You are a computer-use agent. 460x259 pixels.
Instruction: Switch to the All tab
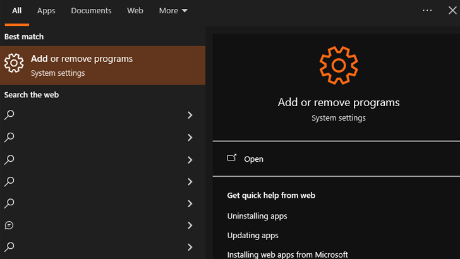[16, 11]
